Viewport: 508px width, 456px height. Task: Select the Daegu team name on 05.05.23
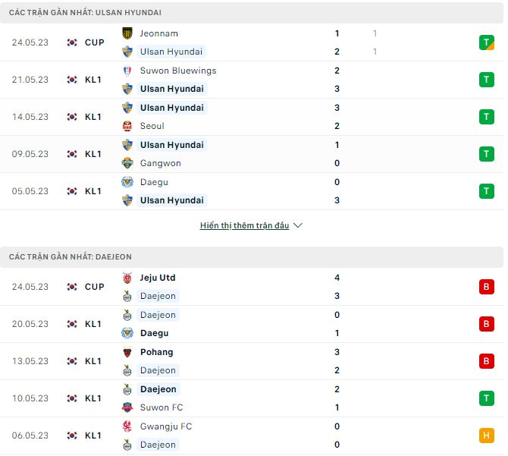coord(154,182)
